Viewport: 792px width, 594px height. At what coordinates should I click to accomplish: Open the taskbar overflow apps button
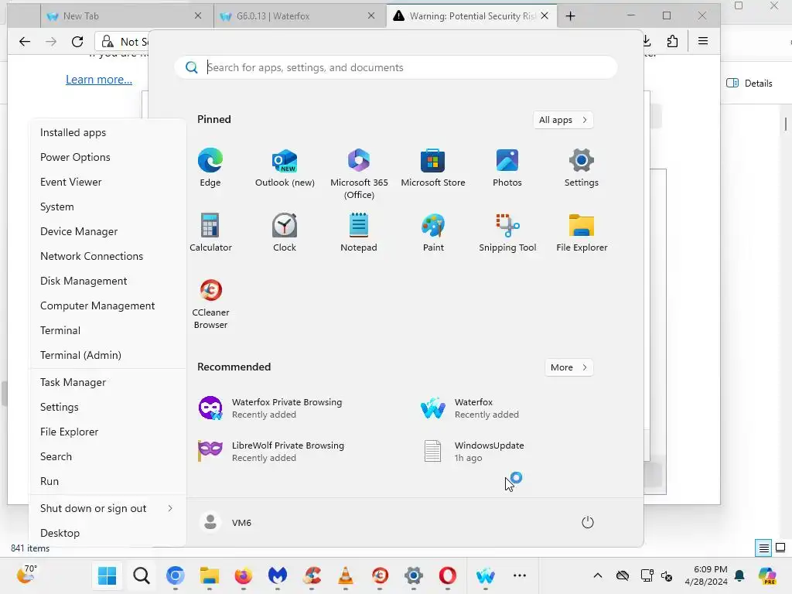pos(520,575)
